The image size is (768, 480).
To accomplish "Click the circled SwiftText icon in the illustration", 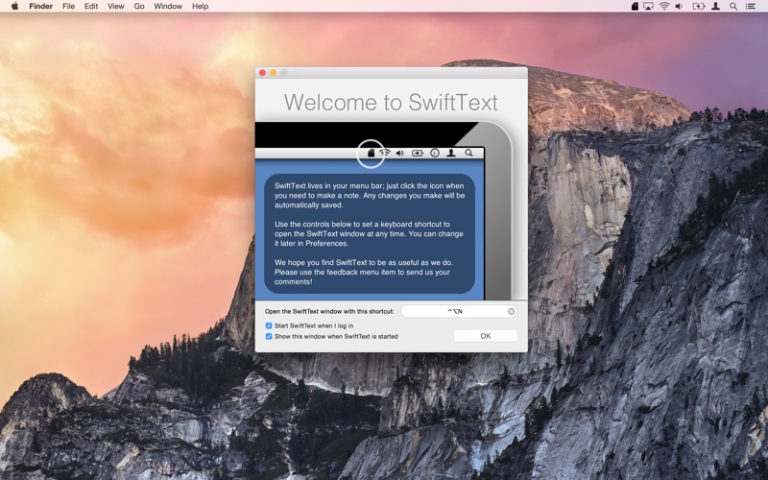I will pos(371,154).
